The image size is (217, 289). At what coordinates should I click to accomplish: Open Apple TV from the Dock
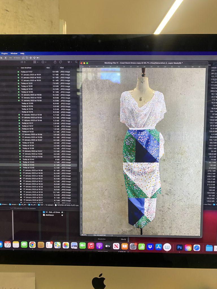(x=108, y=246)
